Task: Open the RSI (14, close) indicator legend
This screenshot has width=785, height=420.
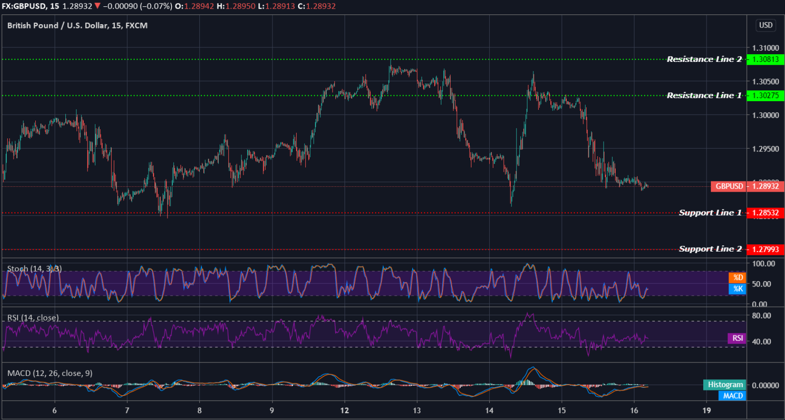Action: tap(33, 317)
